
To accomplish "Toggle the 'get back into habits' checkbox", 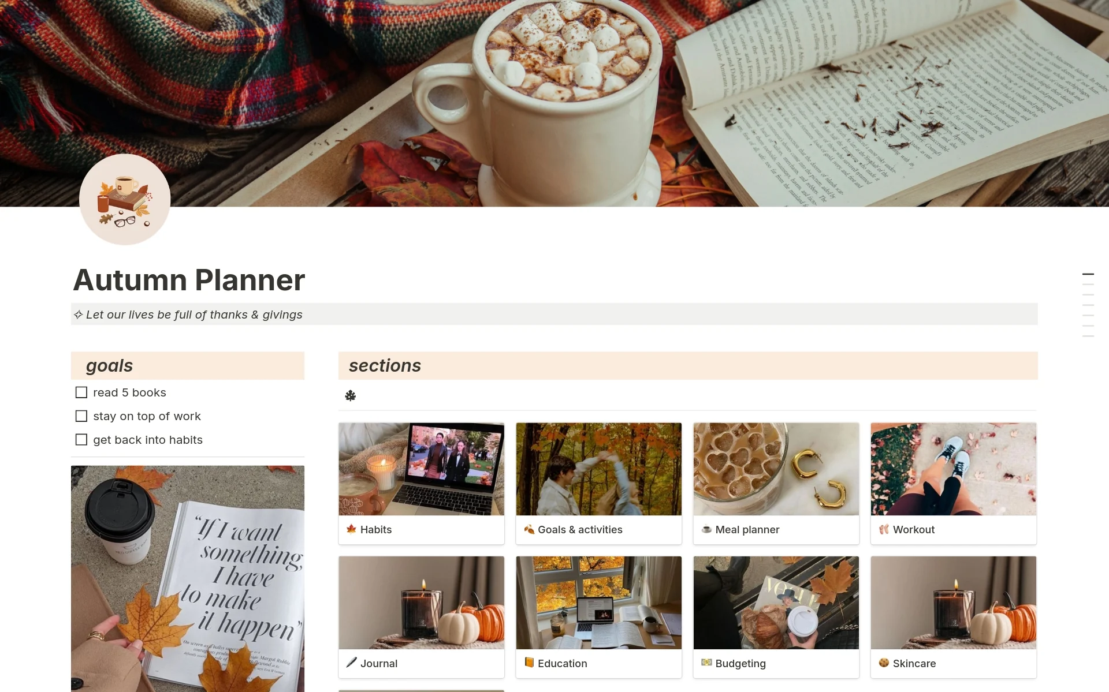I will tap(81, 439).
